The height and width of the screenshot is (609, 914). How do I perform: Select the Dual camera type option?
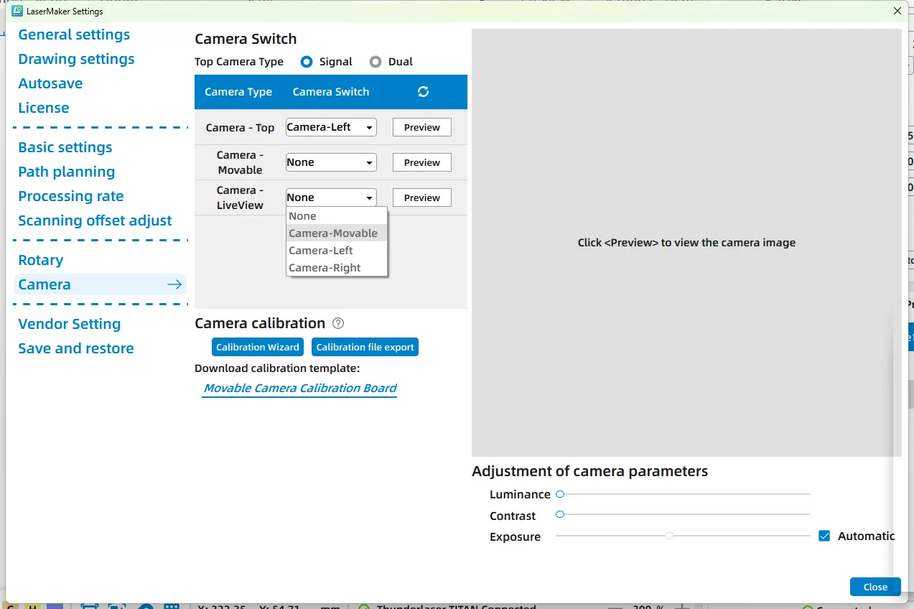[x=376, y=62]
